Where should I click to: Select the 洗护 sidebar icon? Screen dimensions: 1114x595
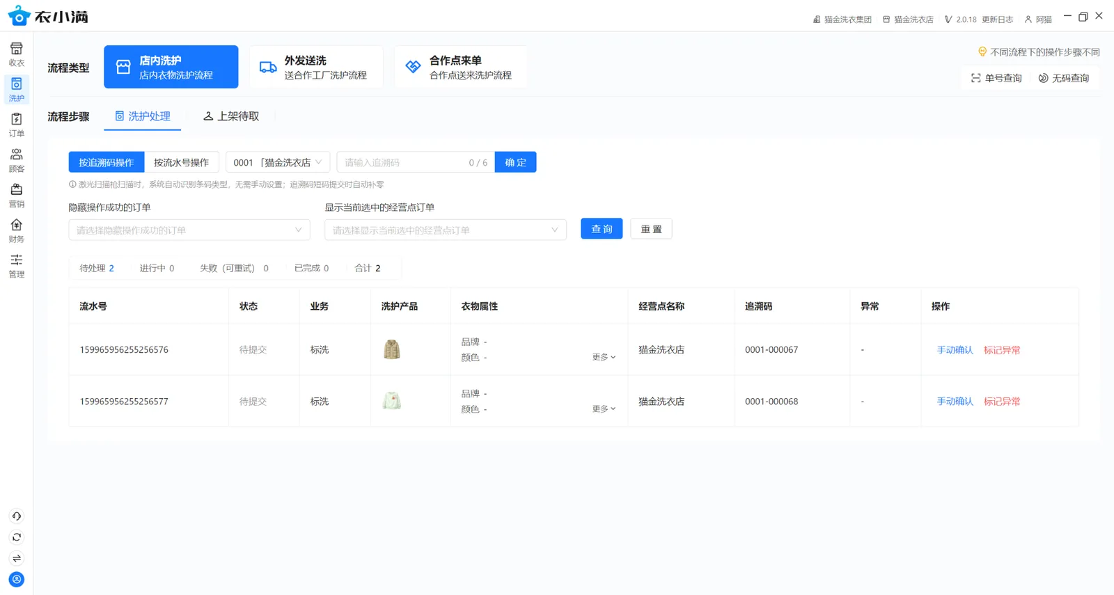[17, 90]
